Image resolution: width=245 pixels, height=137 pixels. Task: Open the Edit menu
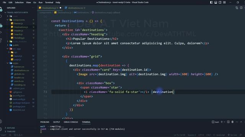pyautogui.click(x=10, y=2)
